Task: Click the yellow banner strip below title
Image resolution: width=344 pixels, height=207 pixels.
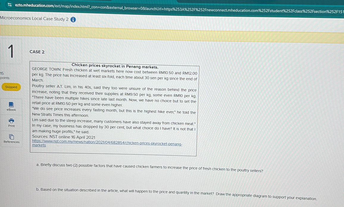Action: (172, 30)
